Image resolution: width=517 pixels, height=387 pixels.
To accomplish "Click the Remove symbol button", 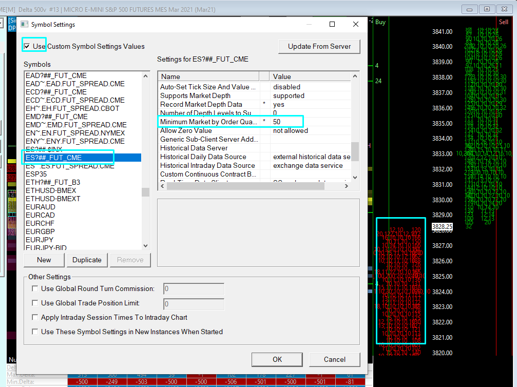I will [x=130, y=260].
